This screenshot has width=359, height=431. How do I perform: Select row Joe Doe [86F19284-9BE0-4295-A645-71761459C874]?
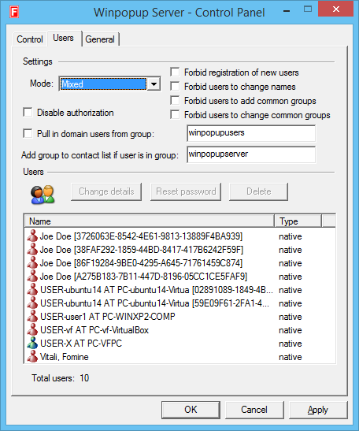click(180, 263)
